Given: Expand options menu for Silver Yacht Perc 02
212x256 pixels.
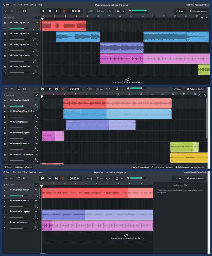Looking at the screenshot, I should point(37,143).
